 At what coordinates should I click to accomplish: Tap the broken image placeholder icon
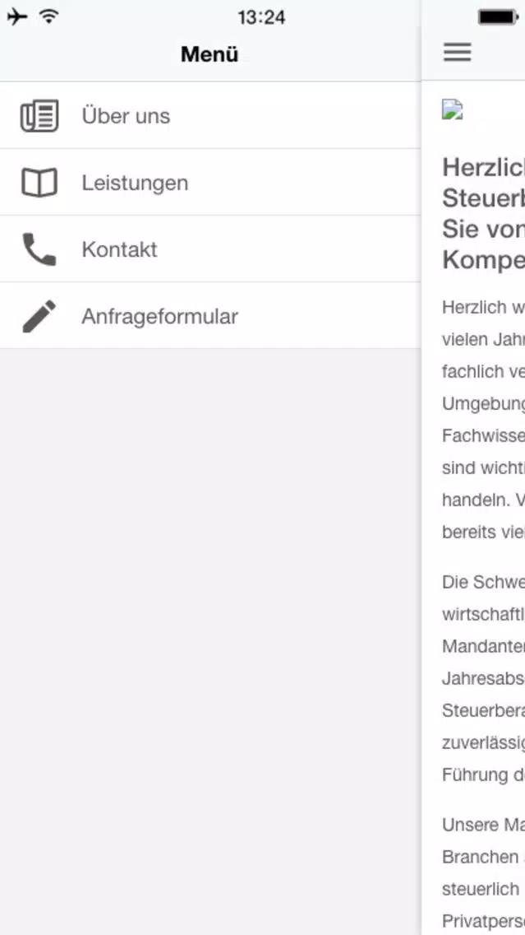click(x=453, y=110)
